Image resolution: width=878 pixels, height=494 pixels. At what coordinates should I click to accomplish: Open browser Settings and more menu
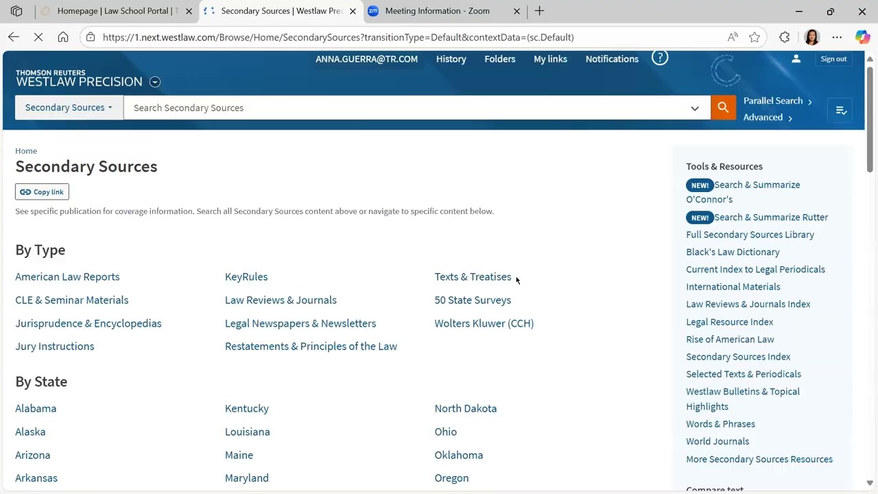[x=837, y=37]
